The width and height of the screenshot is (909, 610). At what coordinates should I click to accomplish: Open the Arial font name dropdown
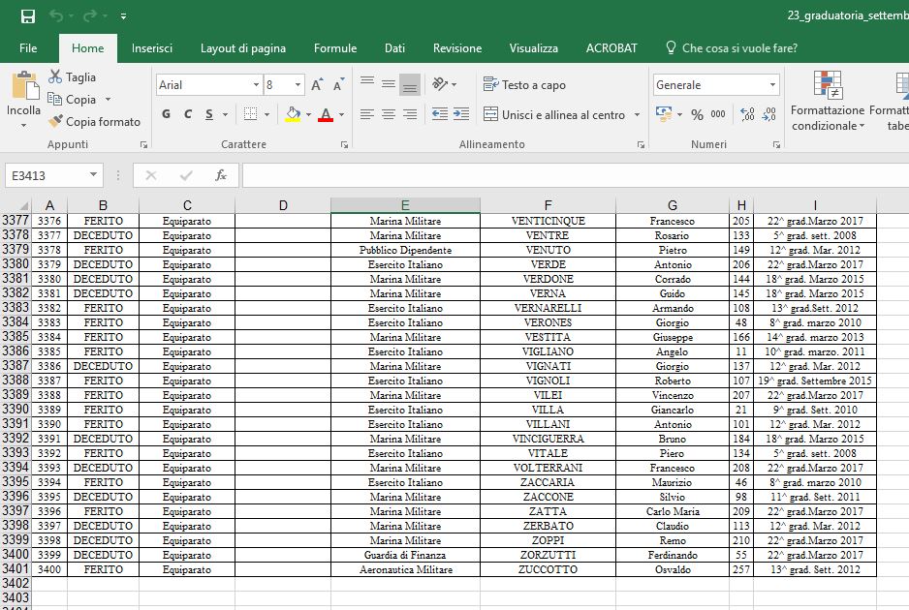click(256, 85)
